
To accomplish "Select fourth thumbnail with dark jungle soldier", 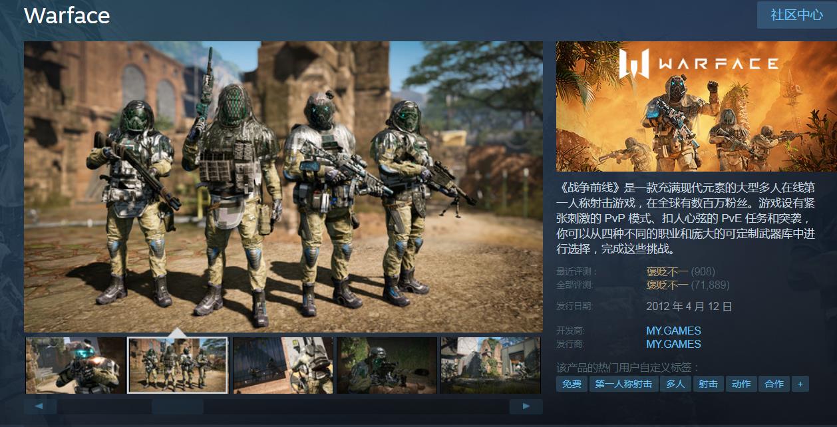I will pos(387,365).
